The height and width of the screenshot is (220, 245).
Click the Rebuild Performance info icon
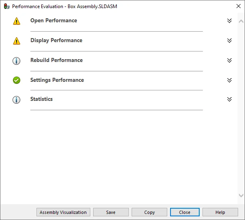pos(16,61)
